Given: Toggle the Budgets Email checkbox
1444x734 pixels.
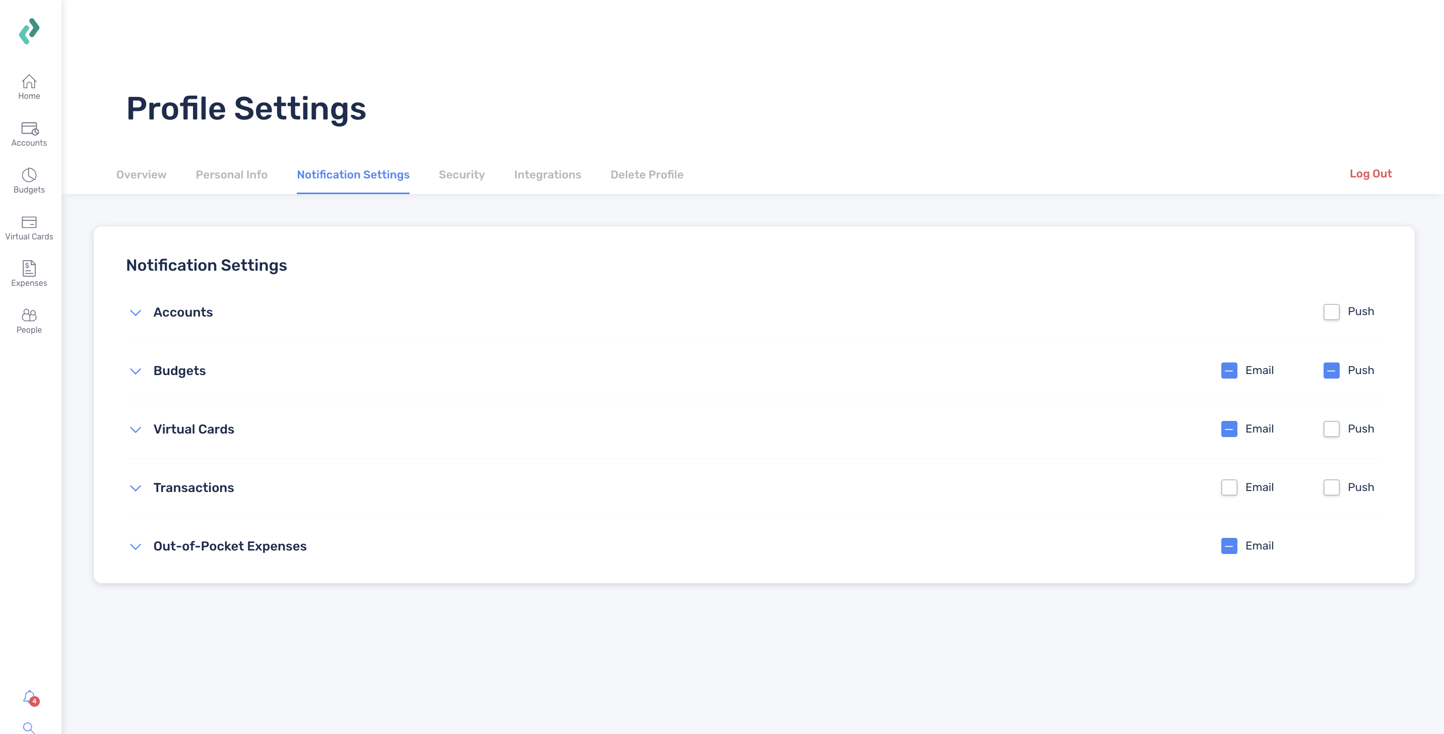Looking at the screenshot, I should [x=1229, y=371].
